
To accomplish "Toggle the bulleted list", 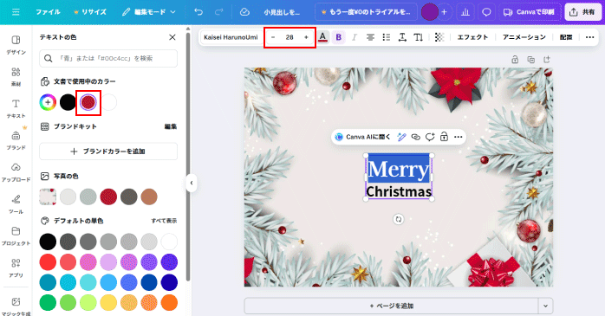I will pyautogui.click(x=387, y=37).
